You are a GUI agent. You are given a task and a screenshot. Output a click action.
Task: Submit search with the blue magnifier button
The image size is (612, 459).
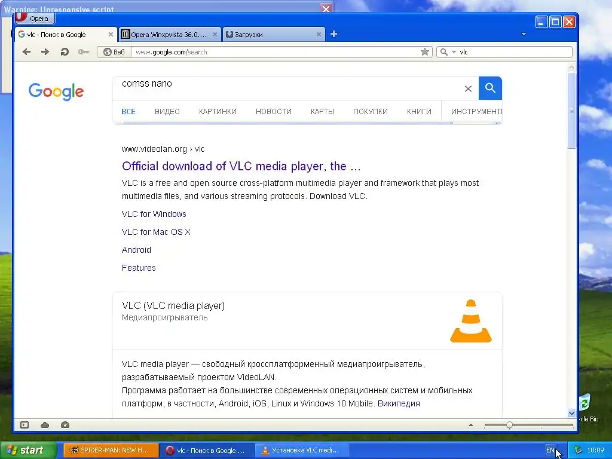click(490, 88)
